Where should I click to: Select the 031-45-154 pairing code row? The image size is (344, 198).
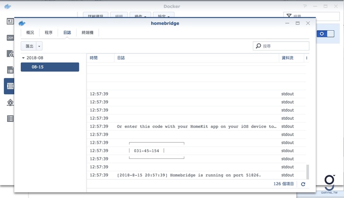pos(197,151)
